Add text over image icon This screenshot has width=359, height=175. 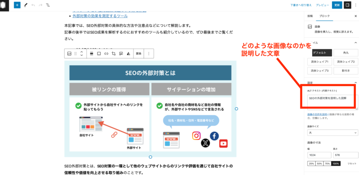pyautogui.click(x=121, y=54)
